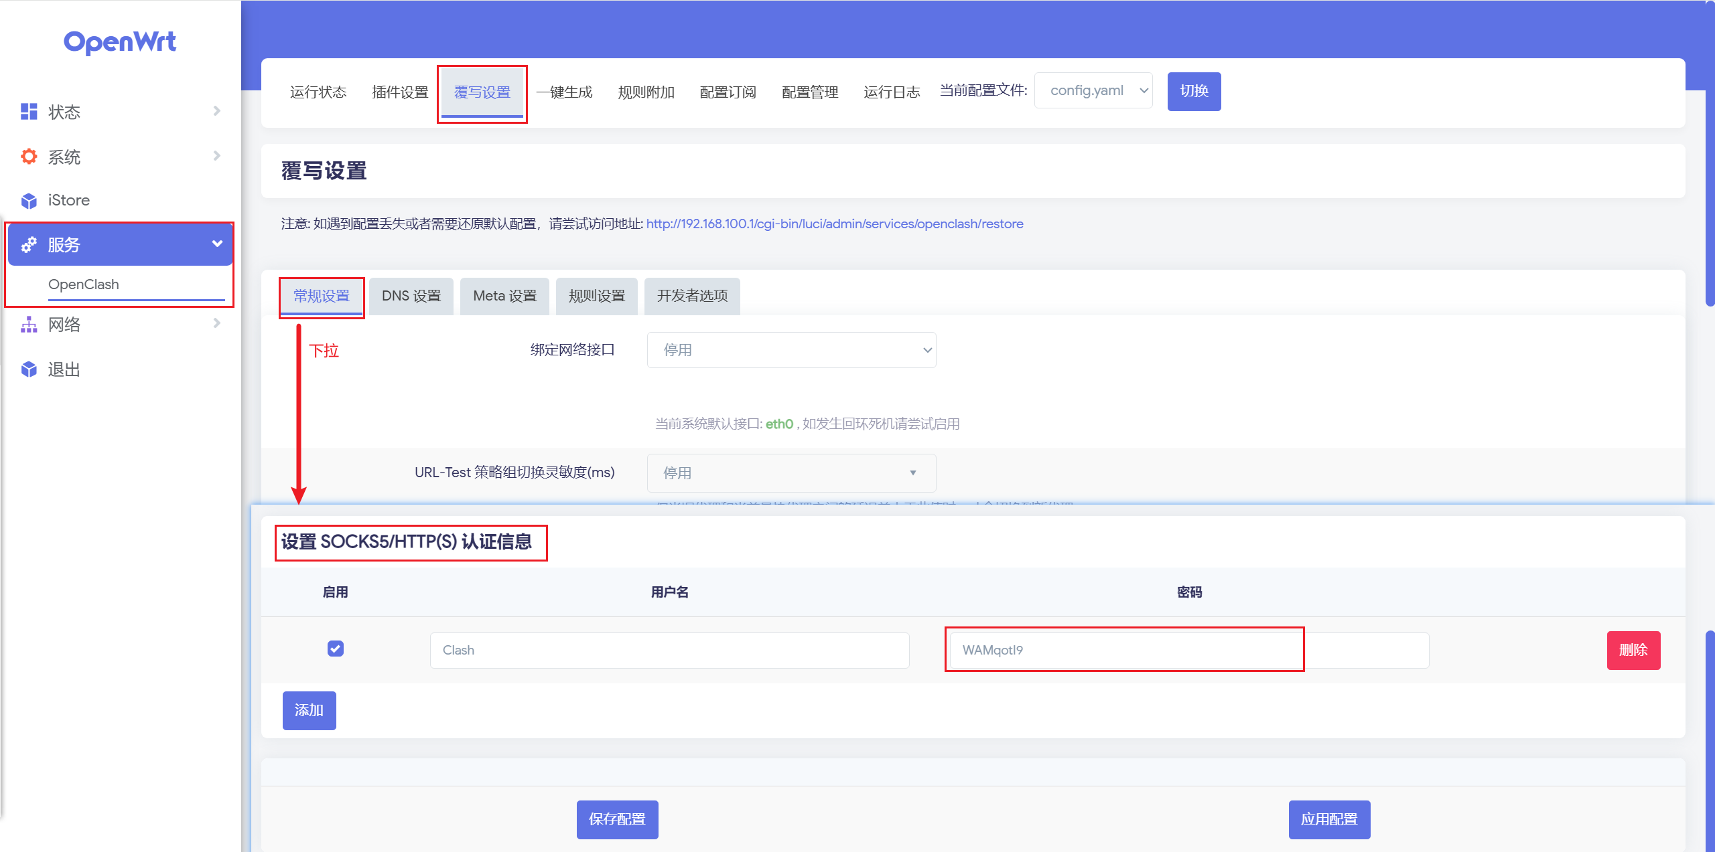This screenshot has width=1715, height=852.
Task: Open the config.yaml file dropdown
Action: pos(1093,90)
